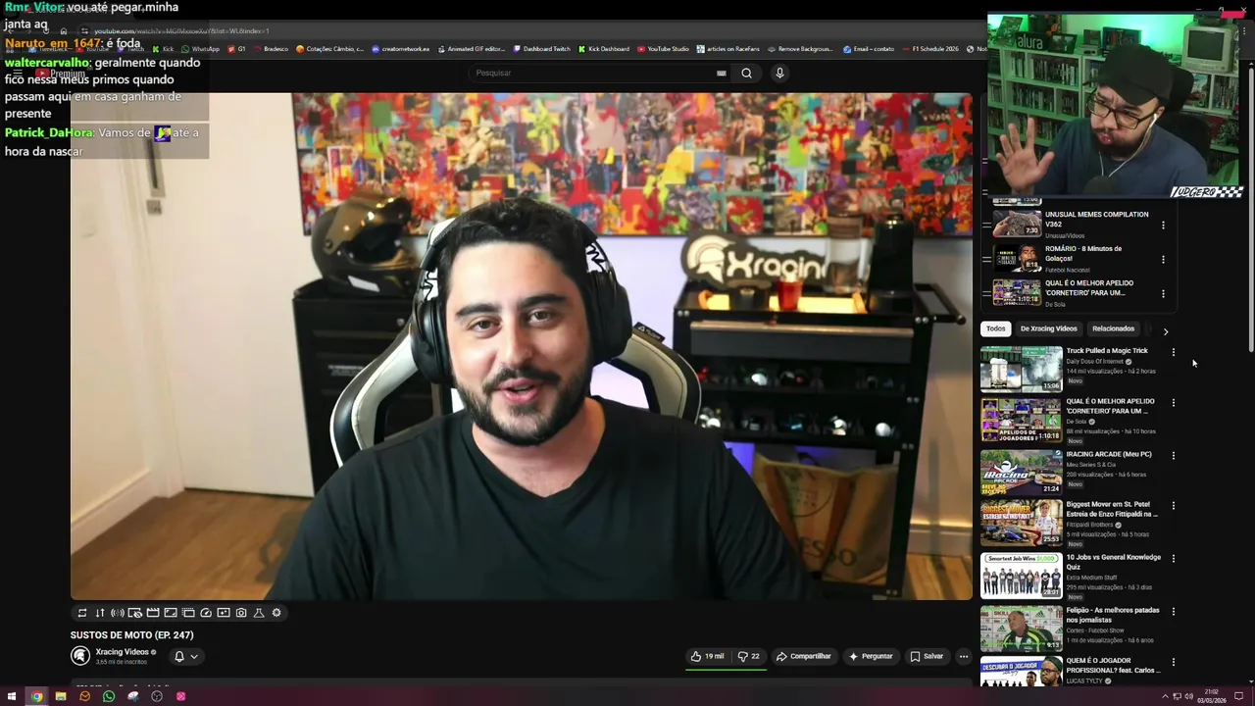This screenshot has height=706, width=1255.
Task: Open QUEM É O JOGADOR PROFISSIONAL video title
Action: (x=1113, y=666)
